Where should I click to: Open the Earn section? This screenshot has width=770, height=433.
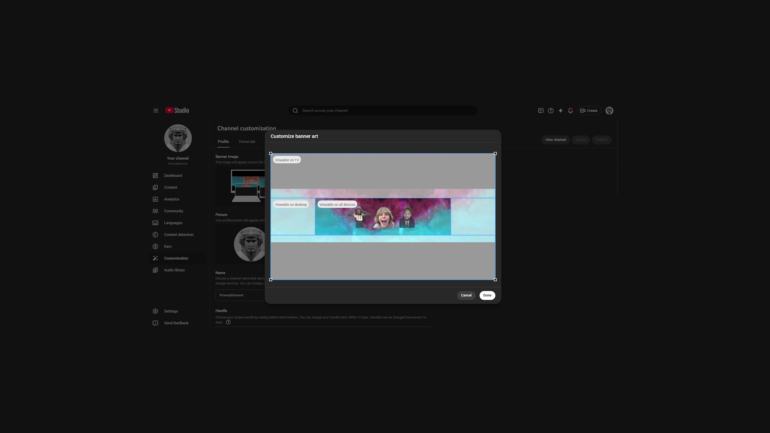(168, 246)
